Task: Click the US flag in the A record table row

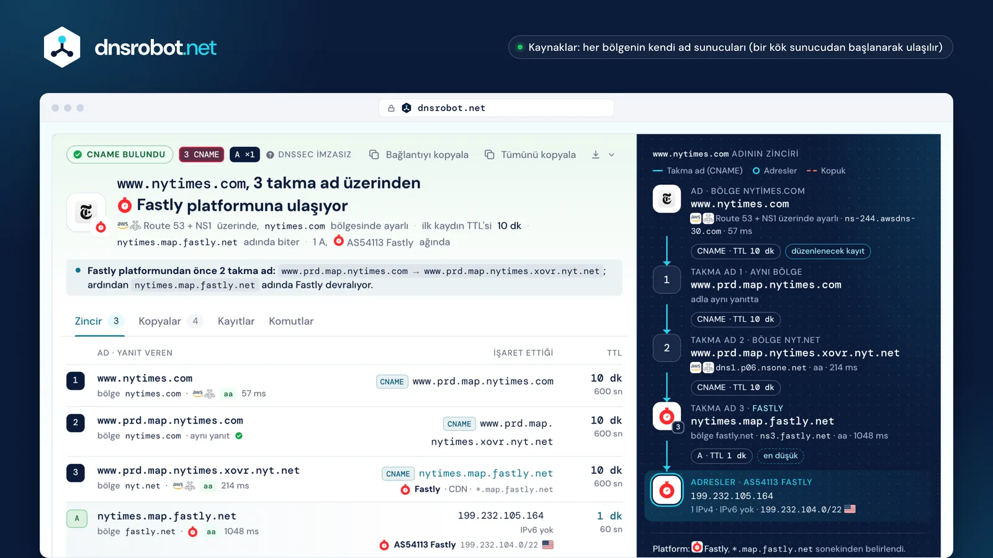Action: click(547, 544)
